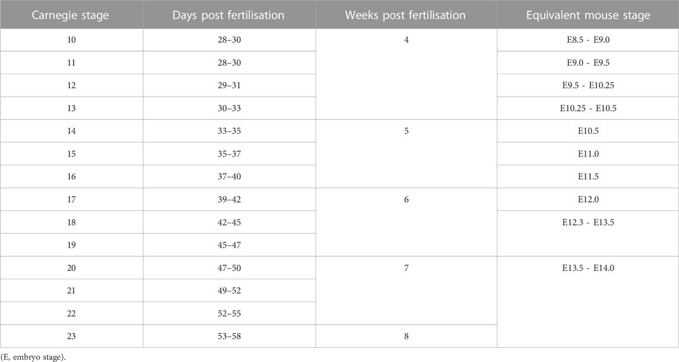Select the E8.5 - E9.0 cell
This screenshot has height=362, width=679.
(x=588, y=40)
